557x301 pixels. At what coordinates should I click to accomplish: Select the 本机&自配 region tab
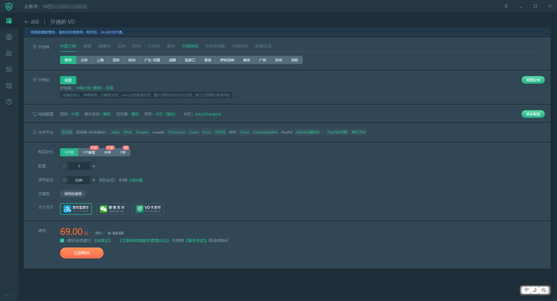[x=215, y=46]
